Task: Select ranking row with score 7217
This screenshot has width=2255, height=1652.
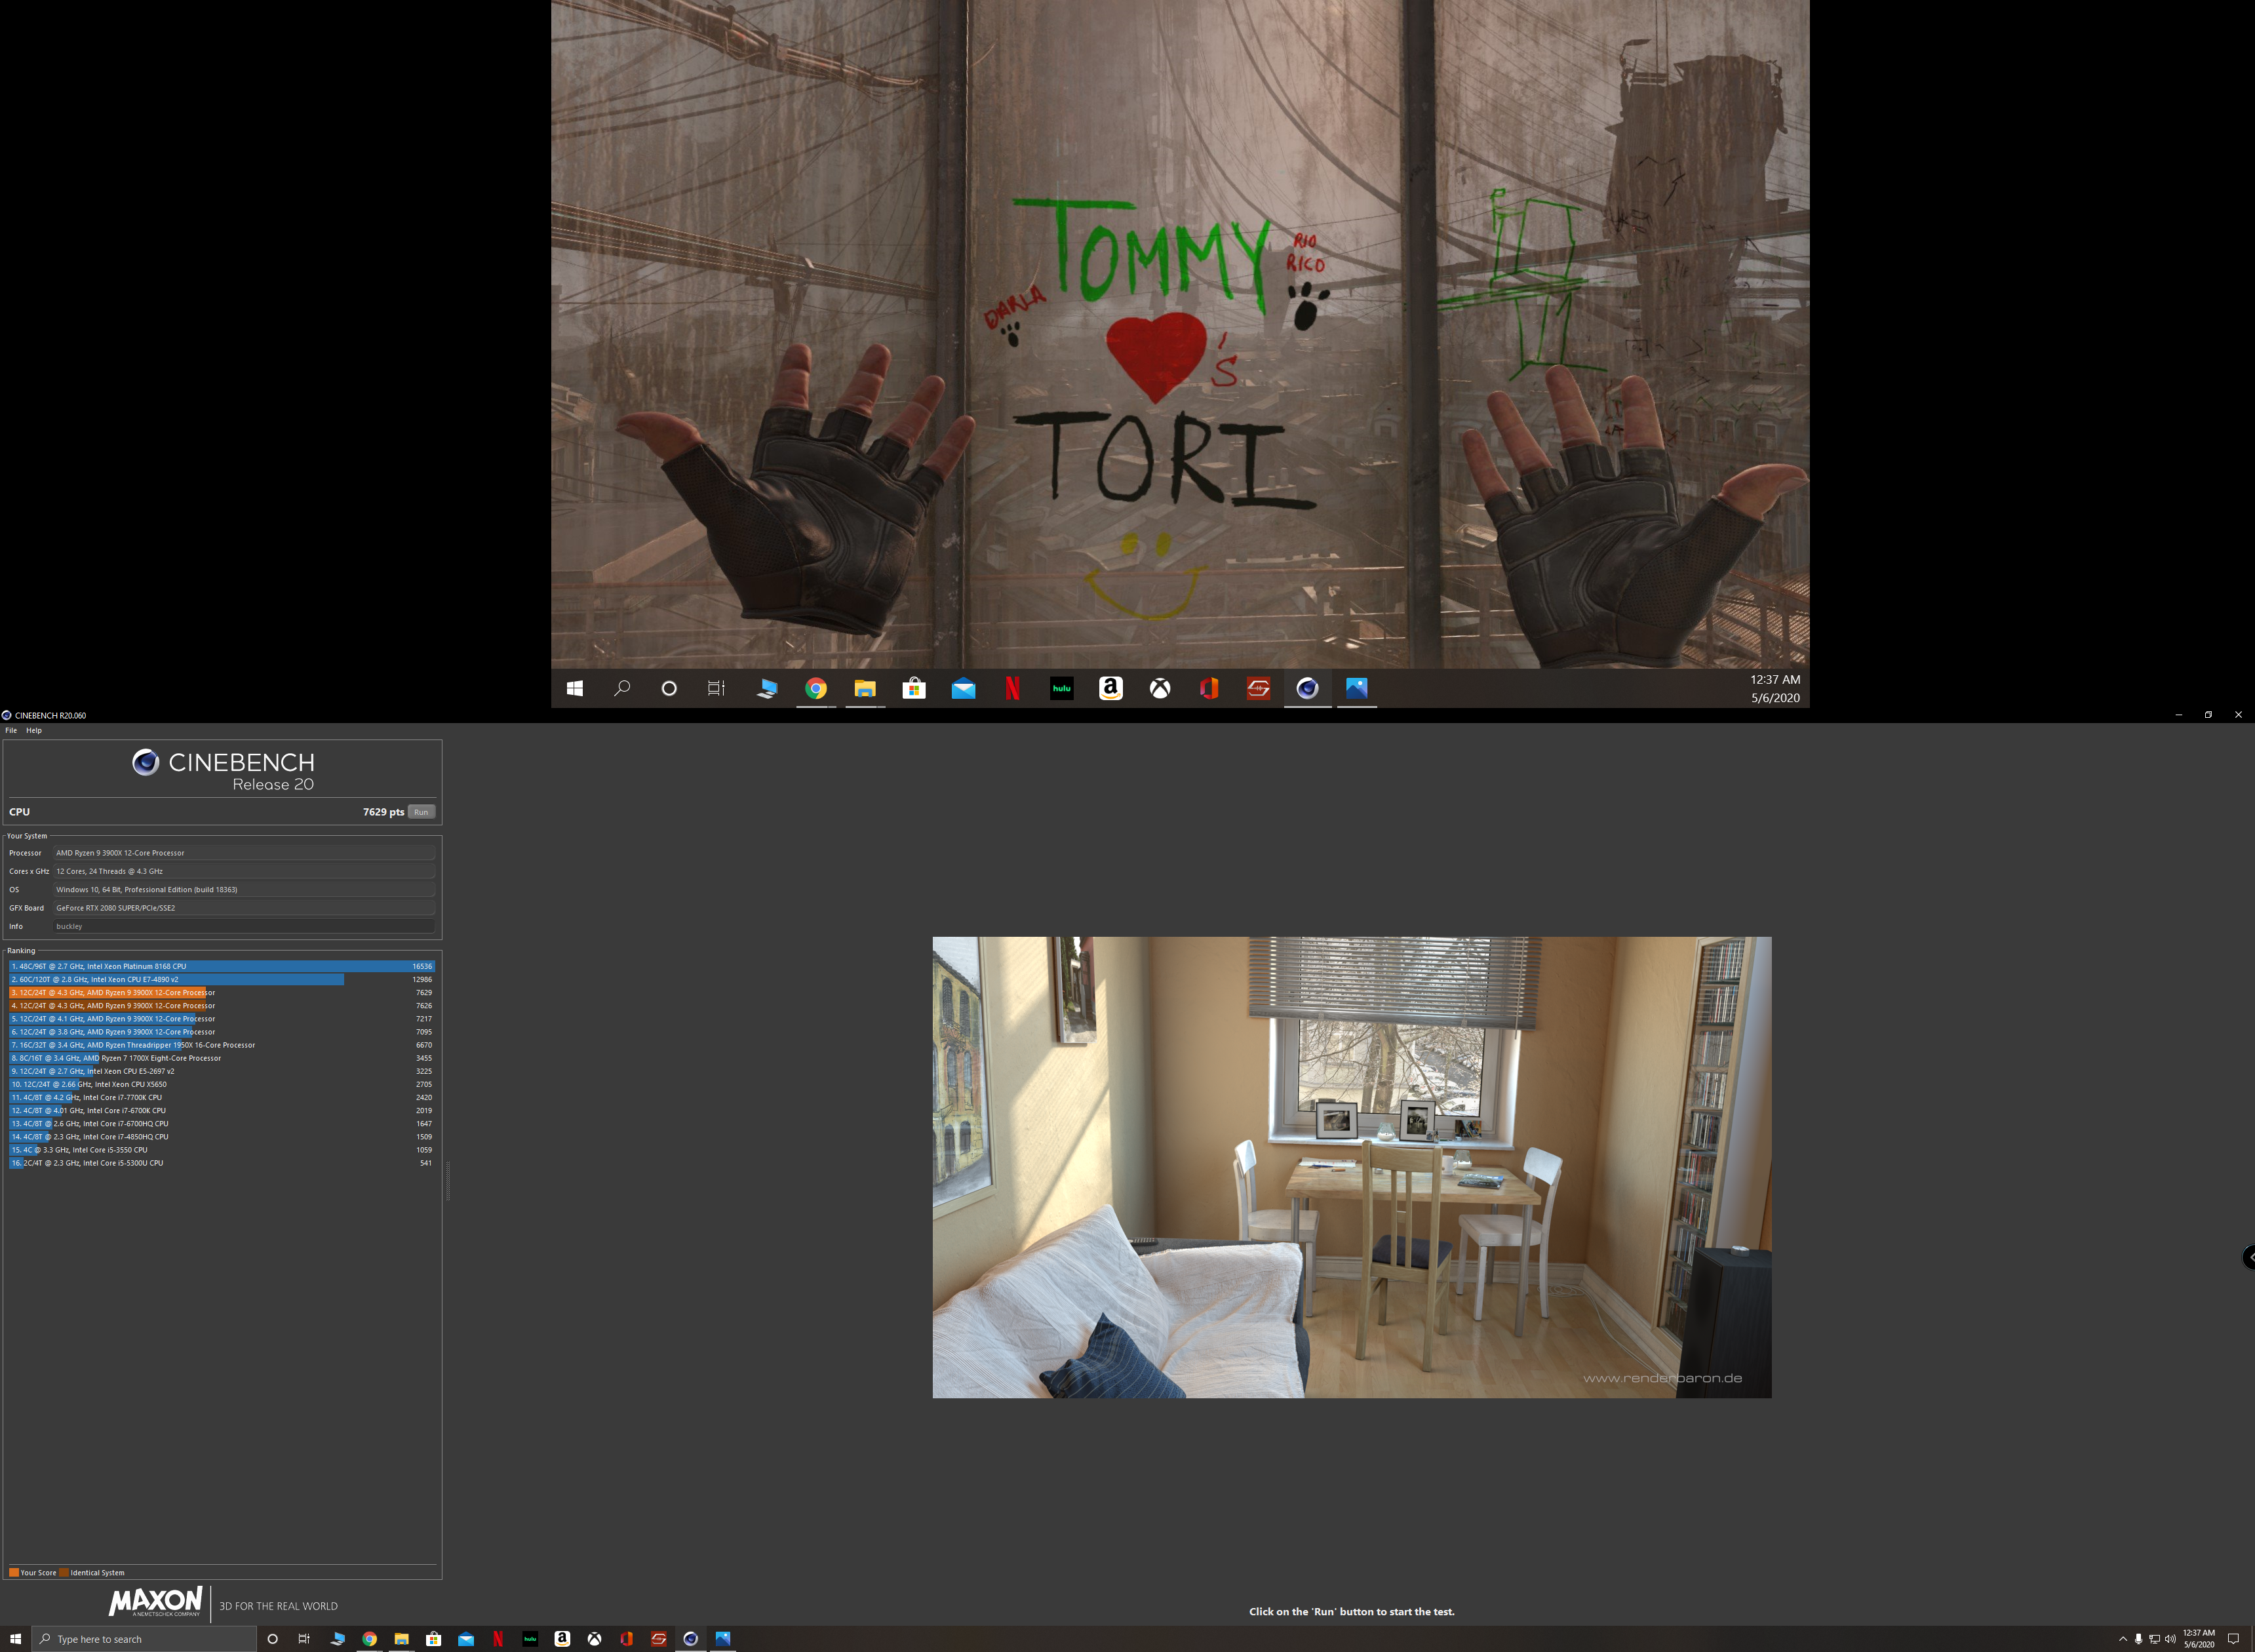Action: [x=222, y=1018]
